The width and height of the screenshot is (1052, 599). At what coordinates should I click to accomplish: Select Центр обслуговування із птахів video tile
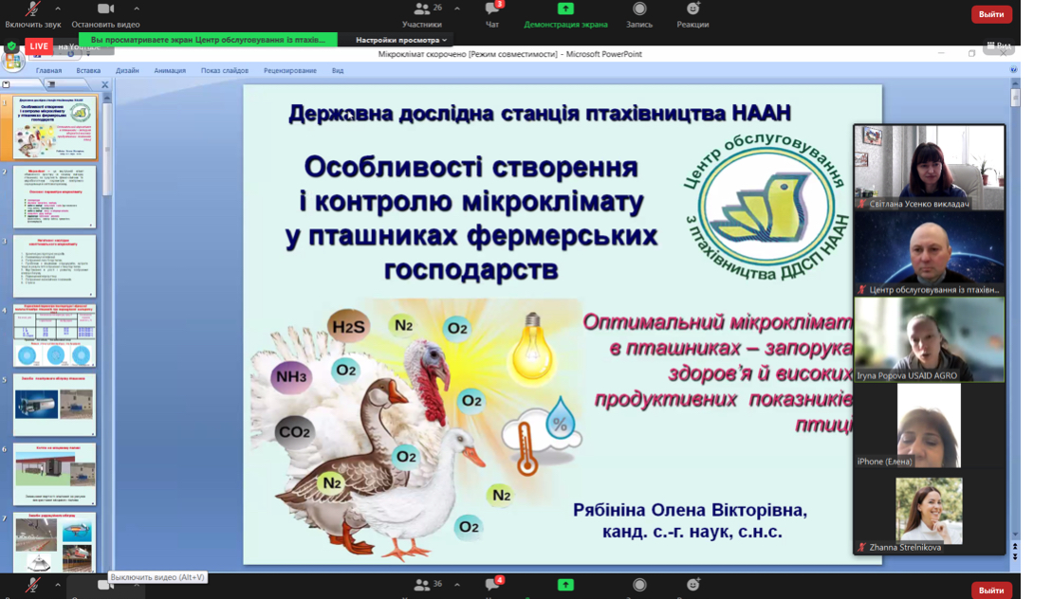tap(930, 253)
